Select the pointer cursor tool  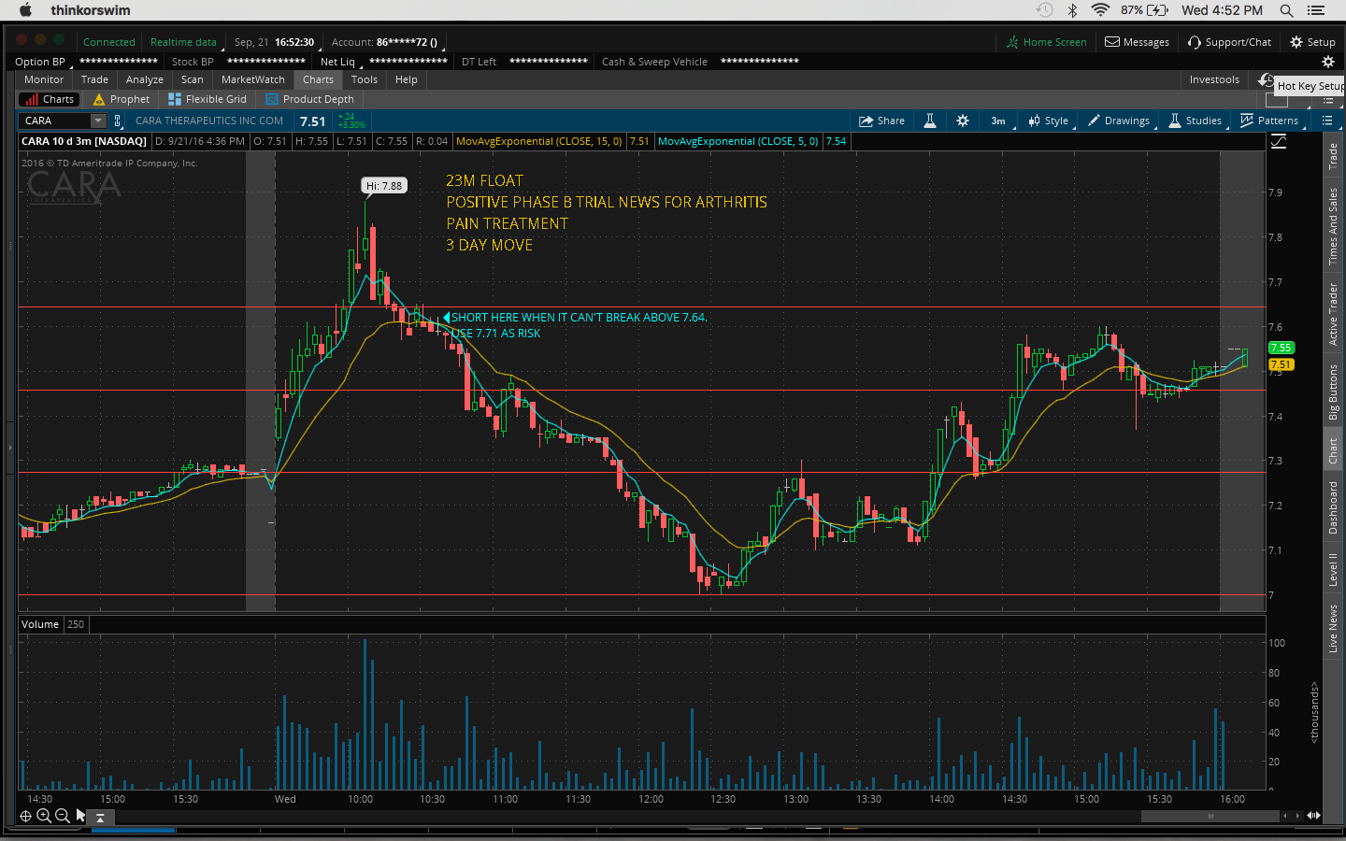pyautogui.click(x=80, y=816)
